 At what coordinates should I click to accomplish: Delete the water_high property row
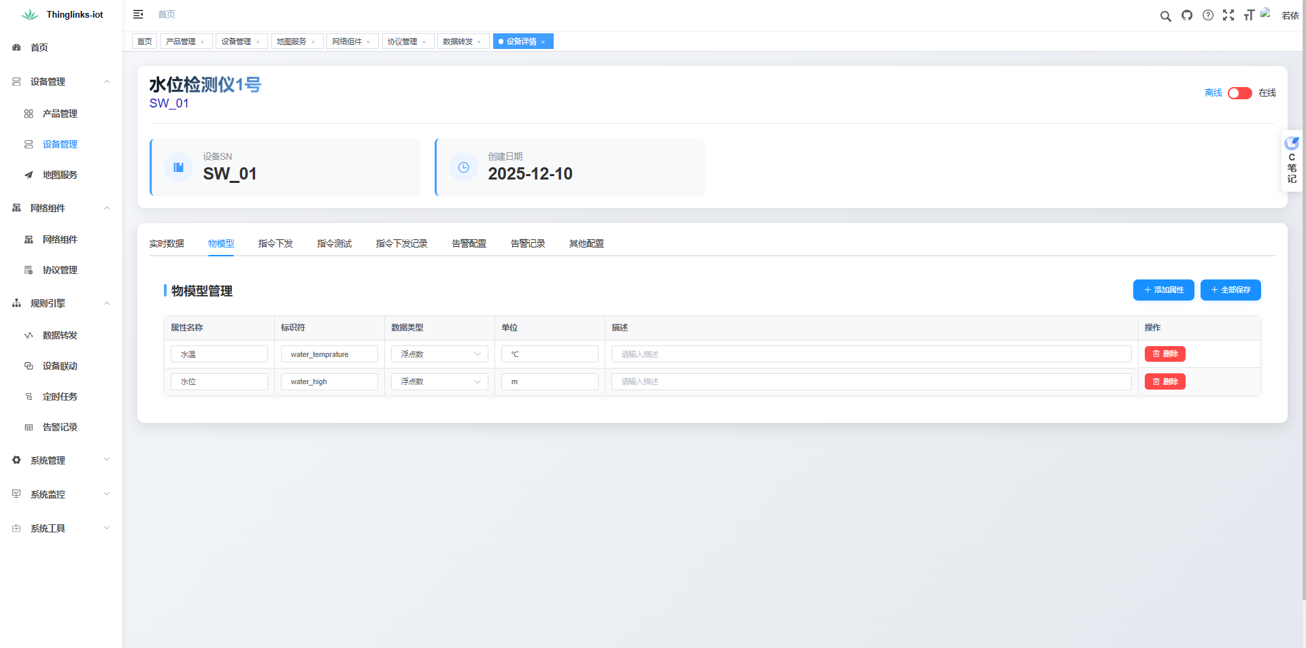(x=1165, y=381)
